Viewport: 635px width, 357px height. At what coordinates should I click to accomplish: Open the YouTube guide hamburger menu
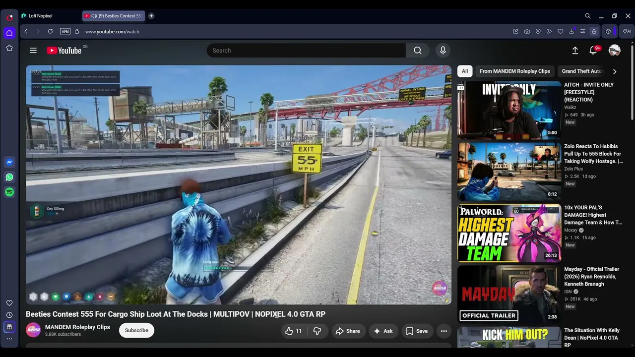(x=33, y=50)
